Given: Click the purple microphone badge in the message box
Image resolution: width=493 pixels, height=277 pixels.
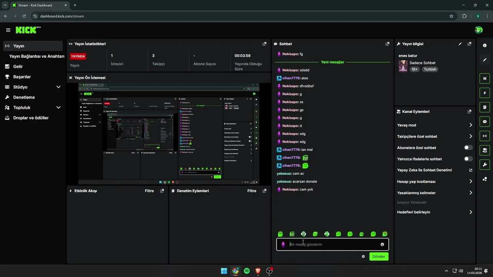Looking at the screenshot, I should point(283,244).
